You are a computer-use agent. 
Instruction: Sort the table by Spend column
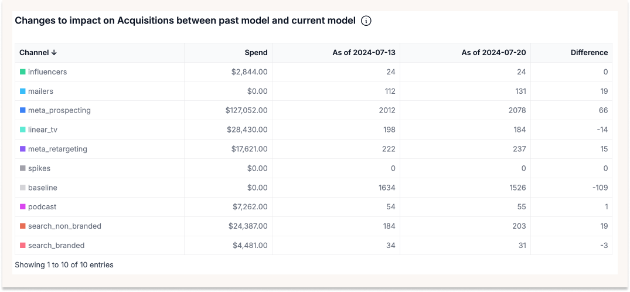256,53
